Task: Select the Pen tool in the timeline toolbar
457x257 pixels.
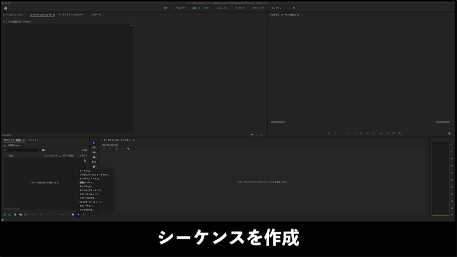Action: (94, 166)
